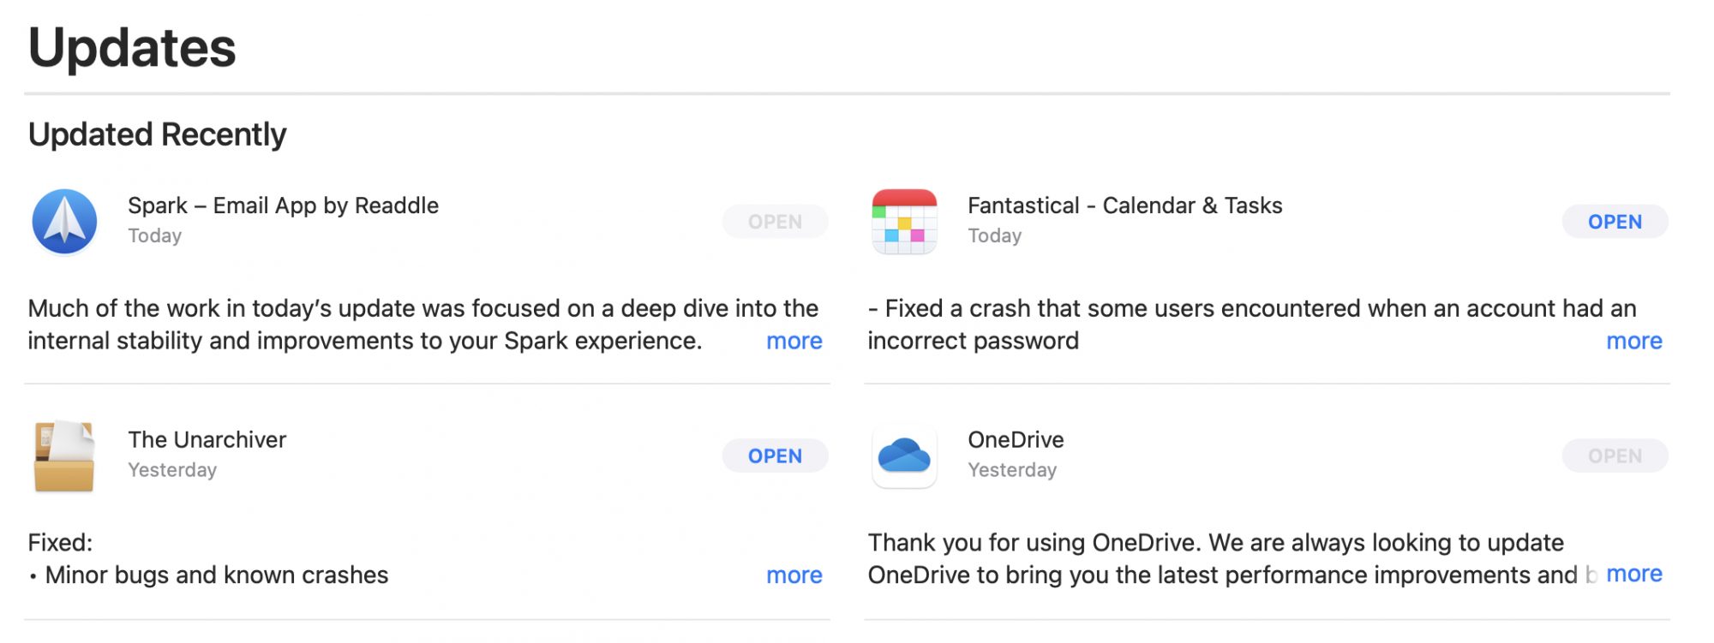Click the Spark email app icon

pos(64,222)
